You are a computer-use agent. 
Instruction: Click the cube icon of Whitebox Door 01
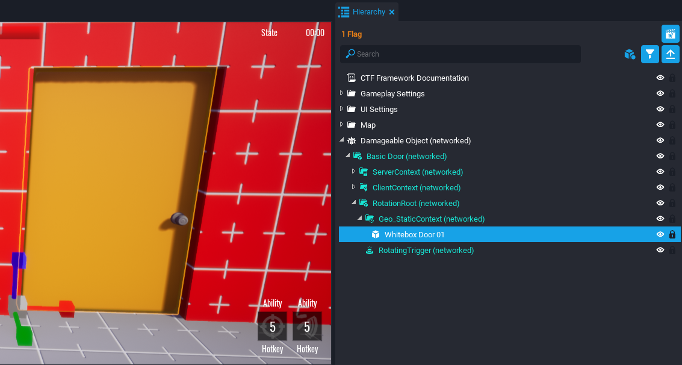coord(376,235)
